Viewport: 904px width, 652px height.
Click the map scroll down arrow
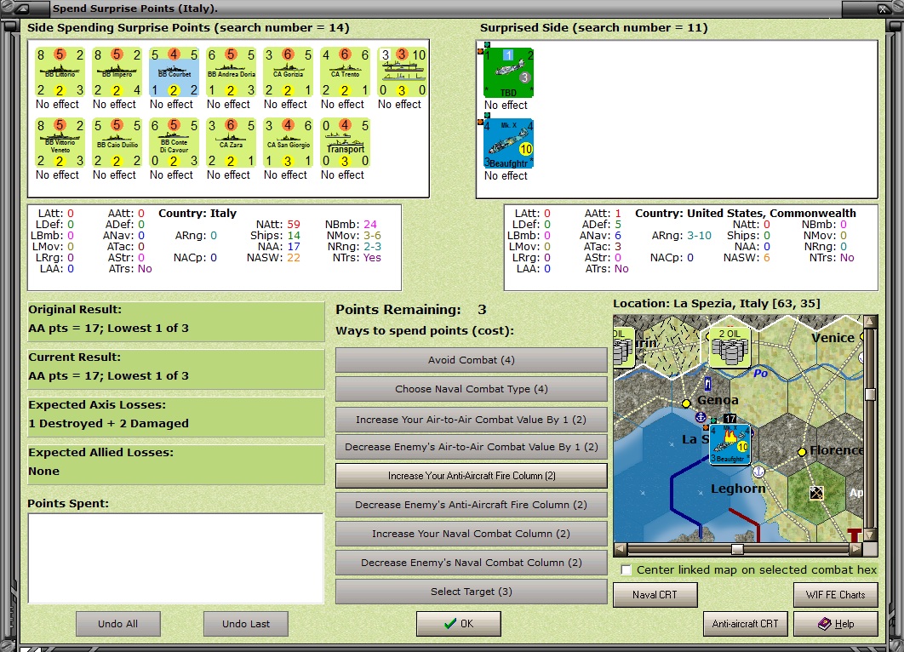coord(870,535)
